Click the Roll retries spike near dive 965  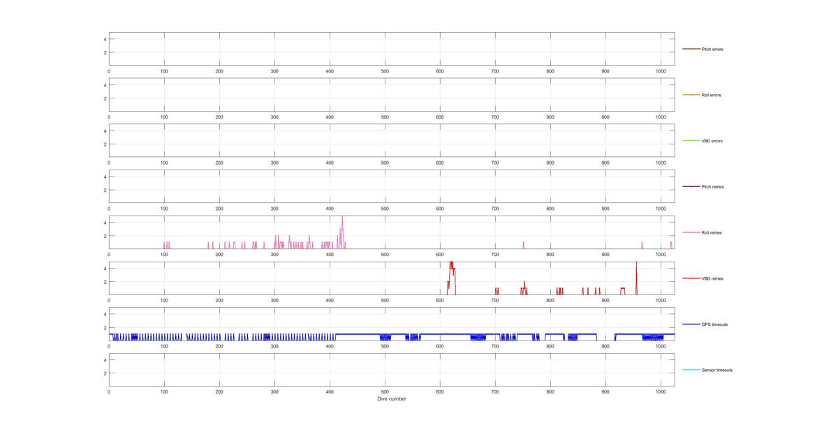(642, 244)
